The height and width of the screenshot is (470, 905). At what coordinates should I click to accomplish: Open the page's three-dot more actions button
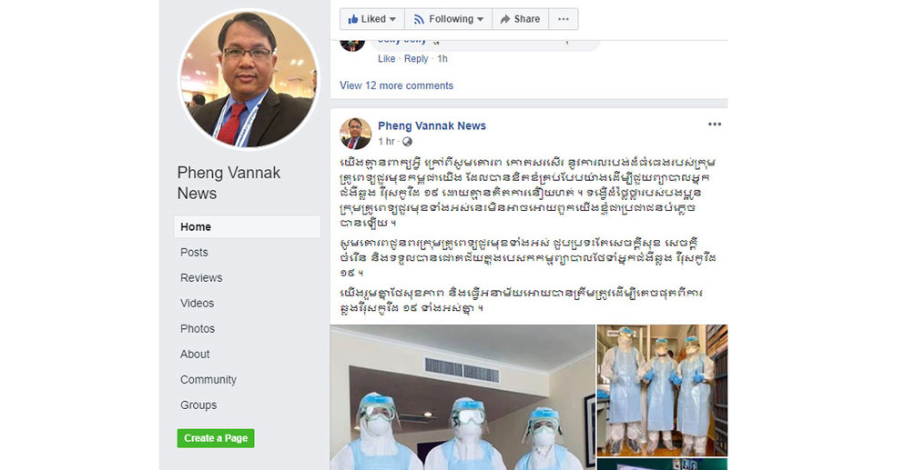click(564, 19)
